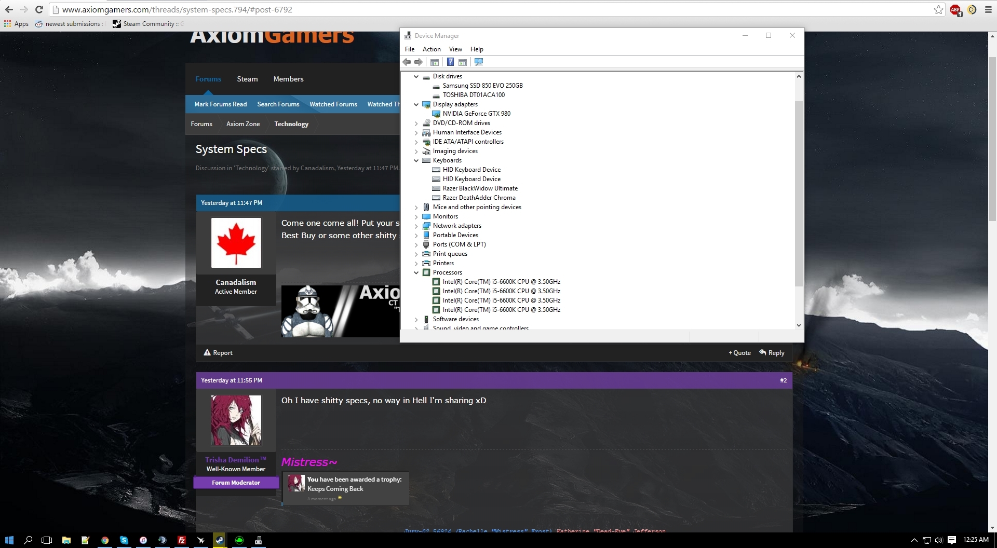Viewport: 997px width, 548px height.
Task: Click Scan for hardware changes icon
Action: point(479,62)
